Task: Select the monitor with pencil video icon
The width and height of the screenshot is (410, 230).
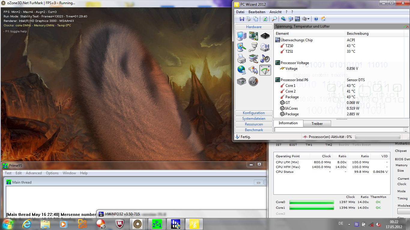Action: (x=242, y=47)
